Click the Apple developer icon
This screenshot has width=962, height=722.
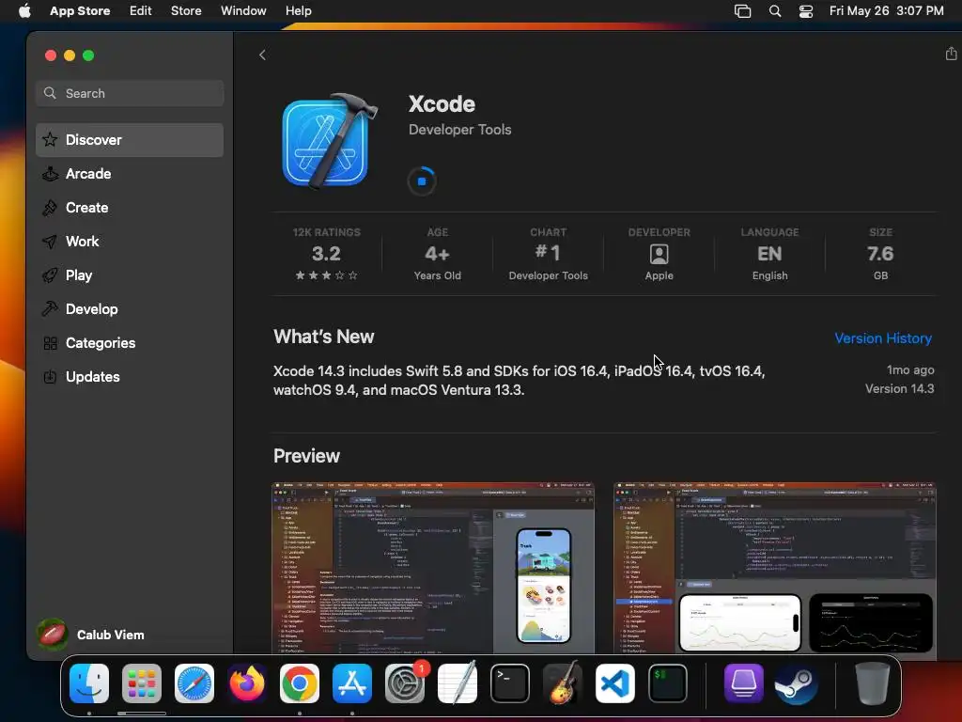pyautogui.click(x=659, y=254)
